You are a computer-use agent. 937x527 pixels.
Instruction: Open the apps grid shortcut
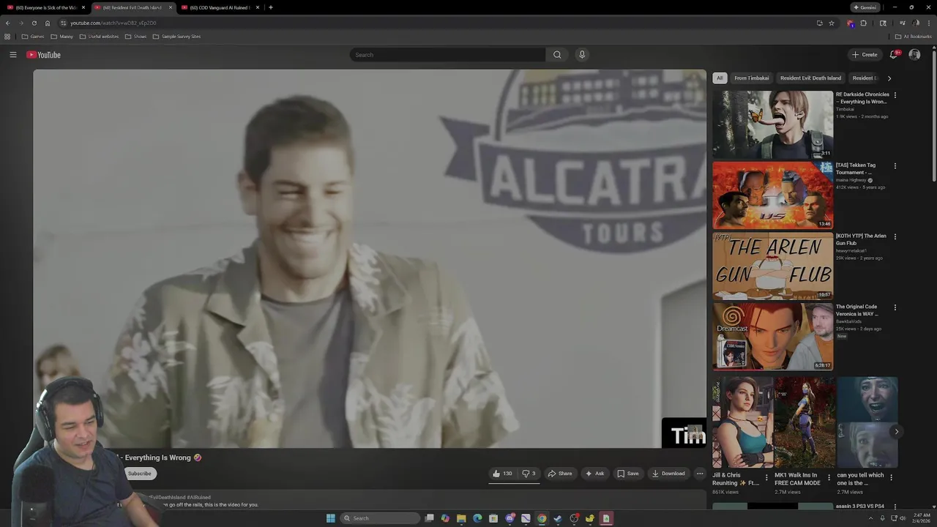tap(7, 37)
